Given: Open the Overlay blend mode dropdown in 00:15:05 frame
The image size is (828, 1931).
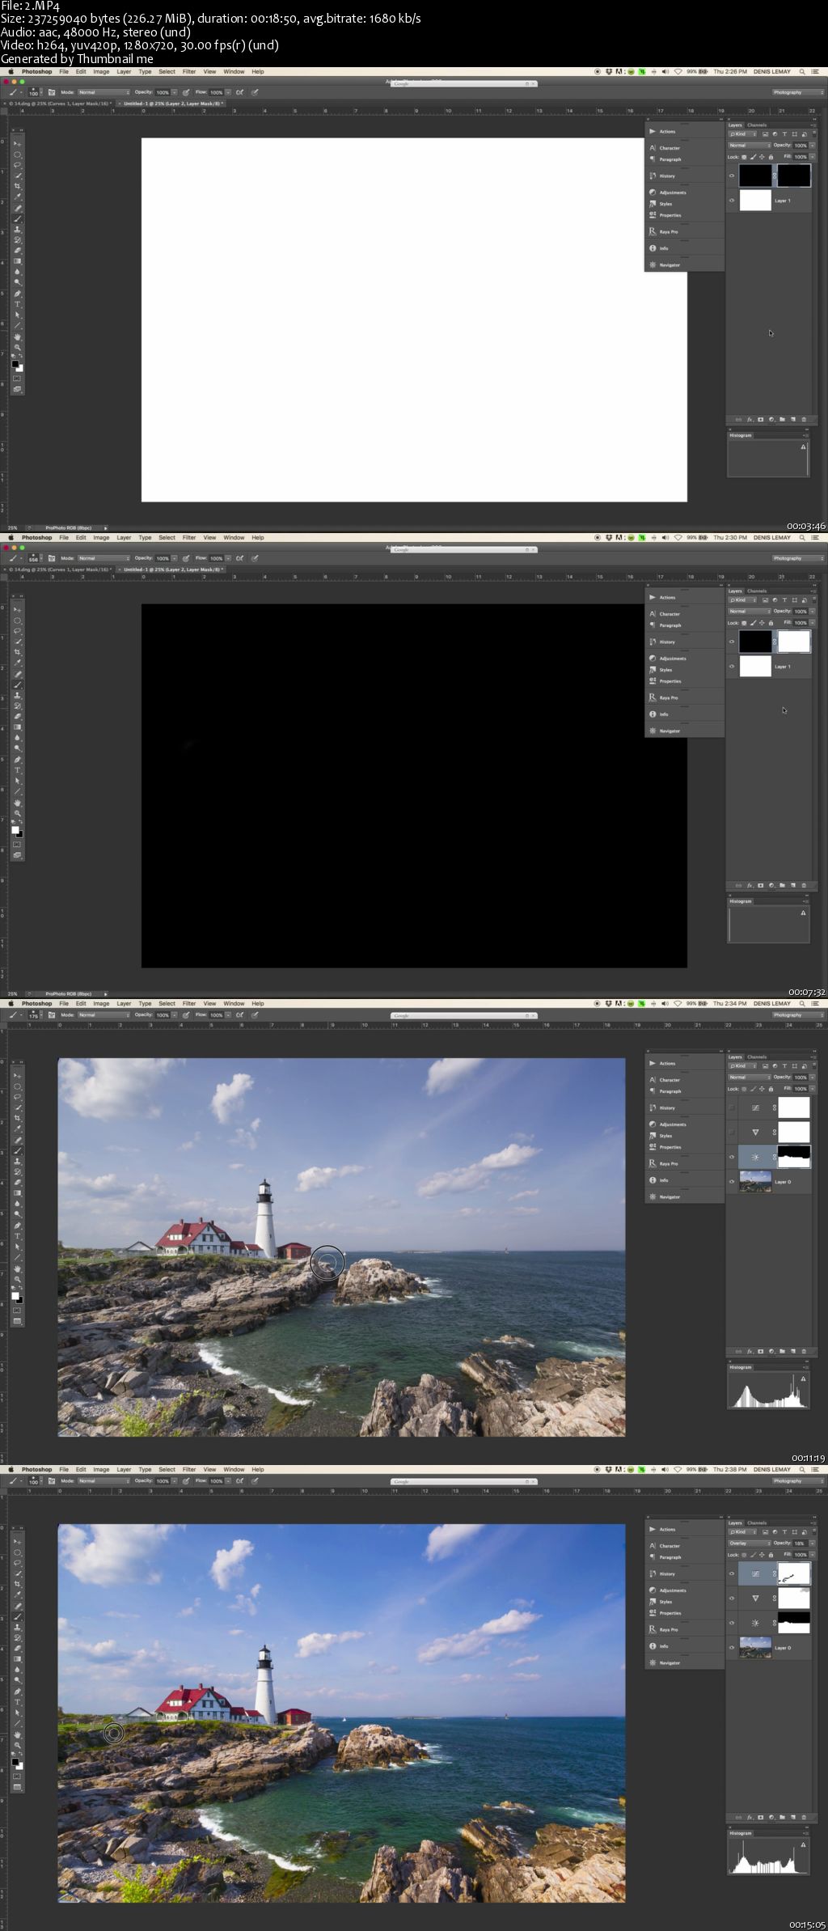Looking at the screenshot, I should point(750,1544).
